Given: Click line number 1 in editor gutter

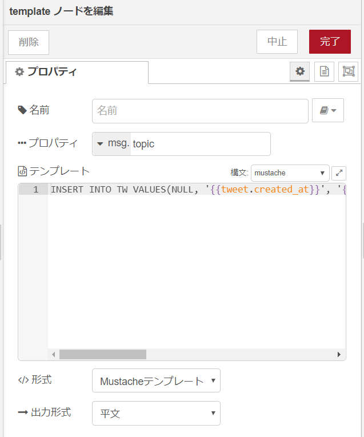Looking at the screenshot, I should tap(35, 190).
